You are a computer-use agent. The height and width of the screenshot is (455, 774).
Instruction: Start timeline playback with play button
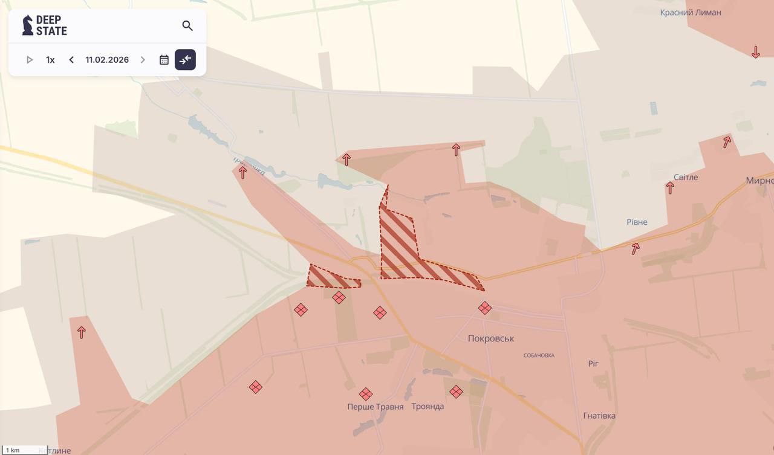[x=30, y=60]
